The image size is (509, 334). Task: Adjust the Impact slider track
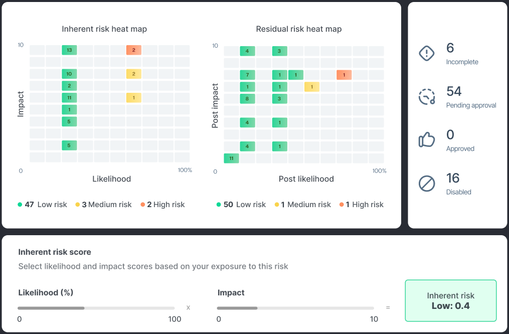click(x=295, y=308)
